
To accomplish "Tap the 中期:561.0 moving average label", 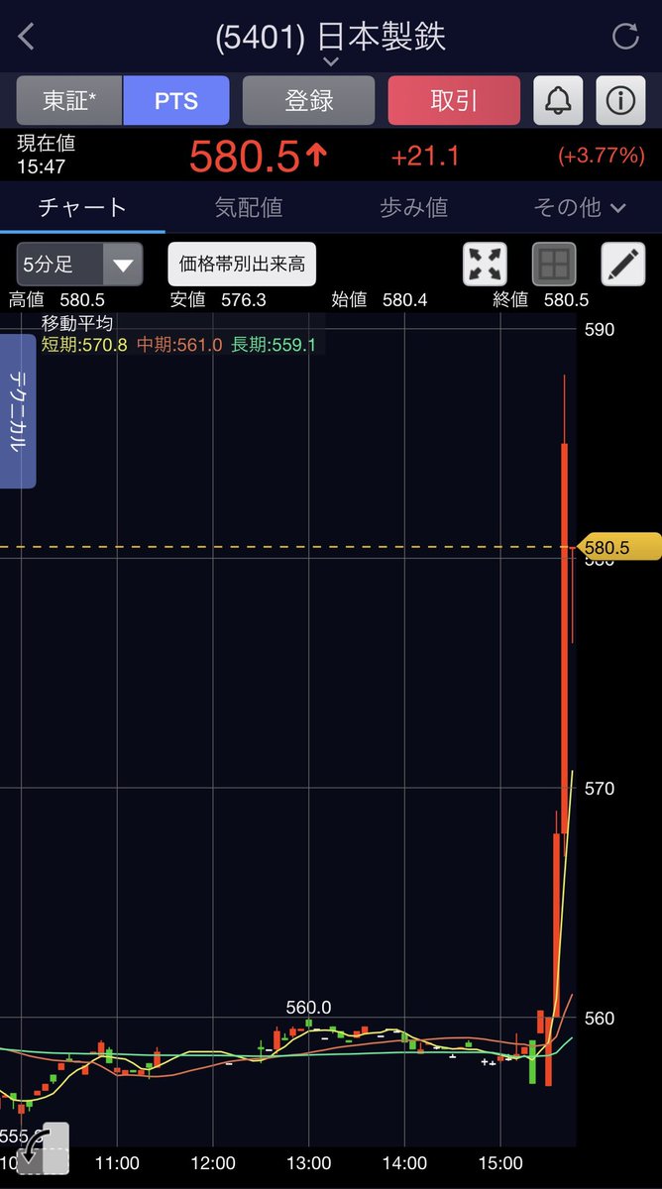I will pos(179,345).
